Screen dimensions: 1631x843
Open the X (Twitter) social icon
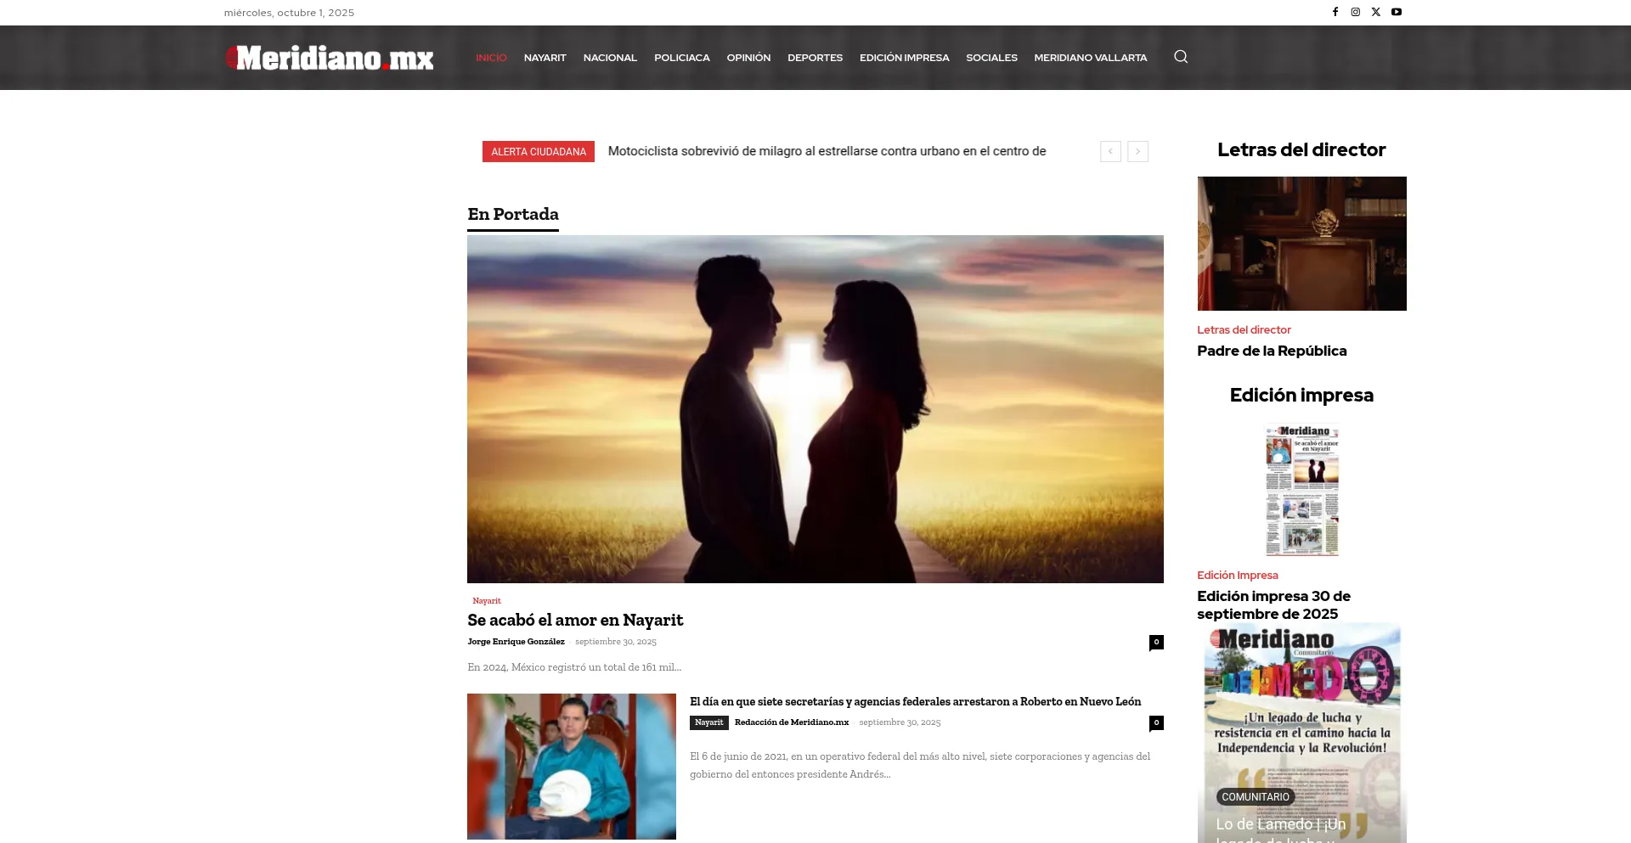tap(1376, 12)
